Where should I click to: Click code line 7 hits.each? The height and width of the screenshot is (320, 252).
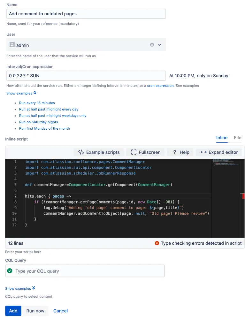click(x=48, y=196)
